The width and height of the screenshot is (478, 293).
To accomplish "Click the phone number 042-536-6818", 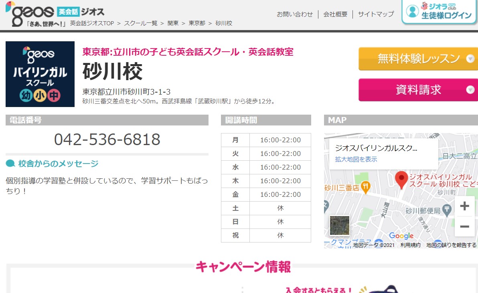I will point(107,139).
